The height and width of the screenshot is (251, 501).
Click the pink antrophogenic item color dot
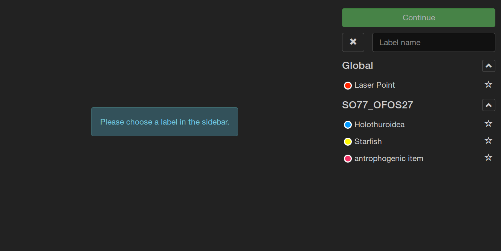coord(348,158)
